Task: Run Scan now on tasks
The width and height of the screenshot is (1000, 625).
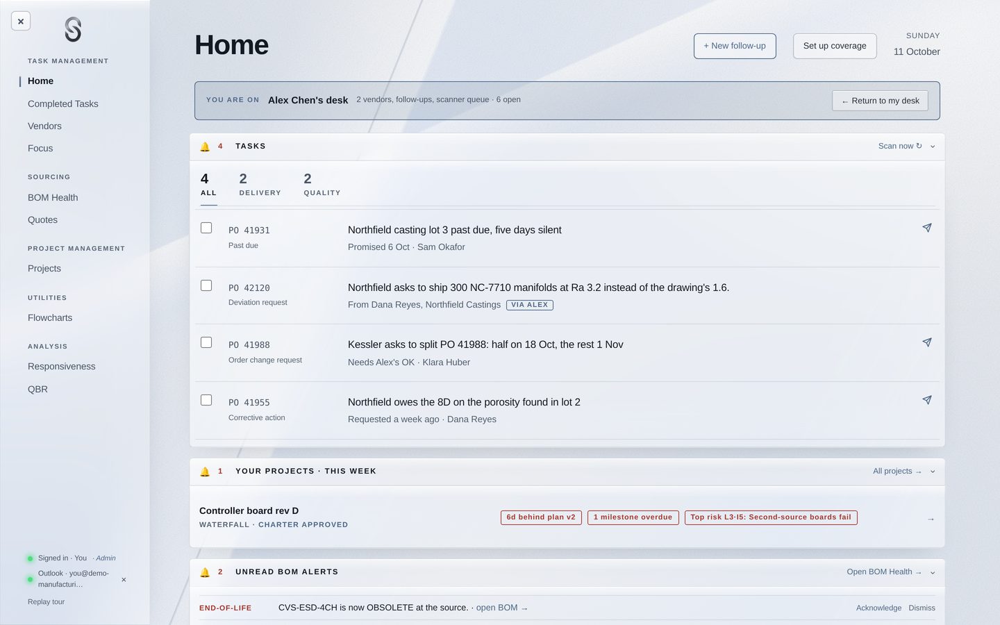Action: [x=900, y=146]
